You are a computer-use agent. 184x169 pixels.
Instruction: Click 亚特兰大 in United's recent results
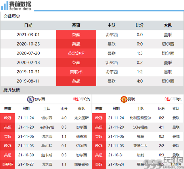pos(140,146)
